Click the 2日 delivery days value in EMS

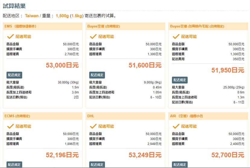(76, 97)
